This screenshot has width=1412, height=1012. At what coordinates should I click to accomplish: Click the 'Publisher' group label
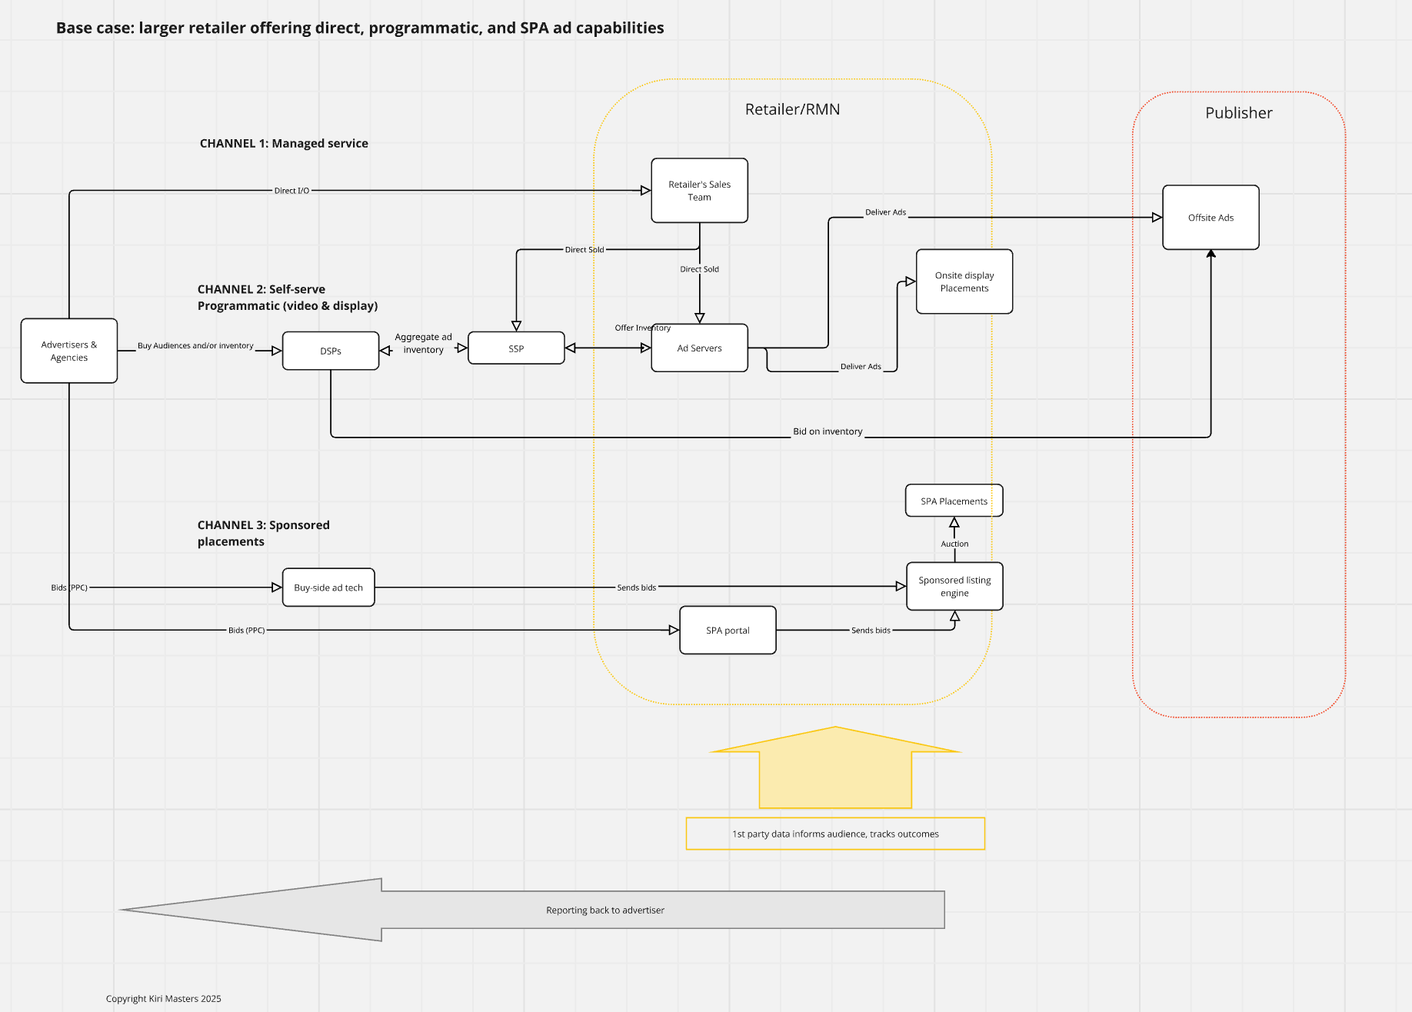pos(1238,113)
